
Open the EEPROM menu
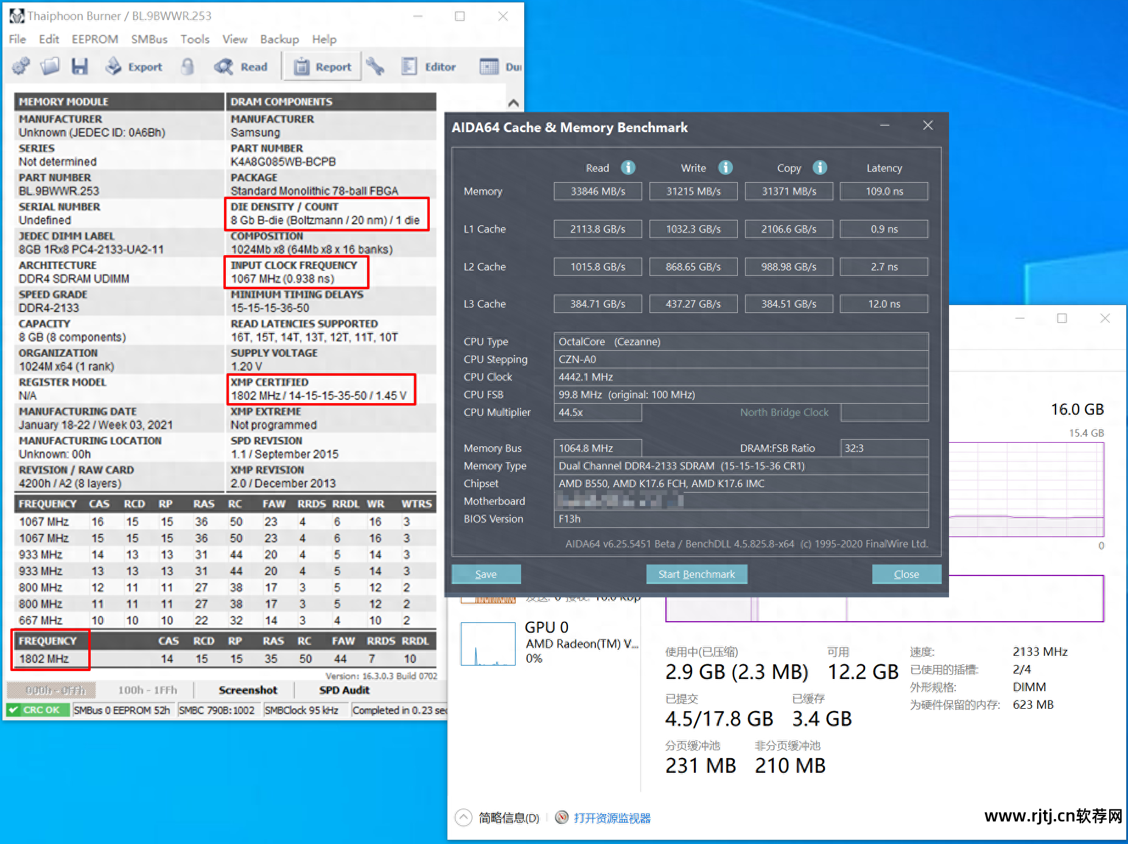tap(95, 39)
